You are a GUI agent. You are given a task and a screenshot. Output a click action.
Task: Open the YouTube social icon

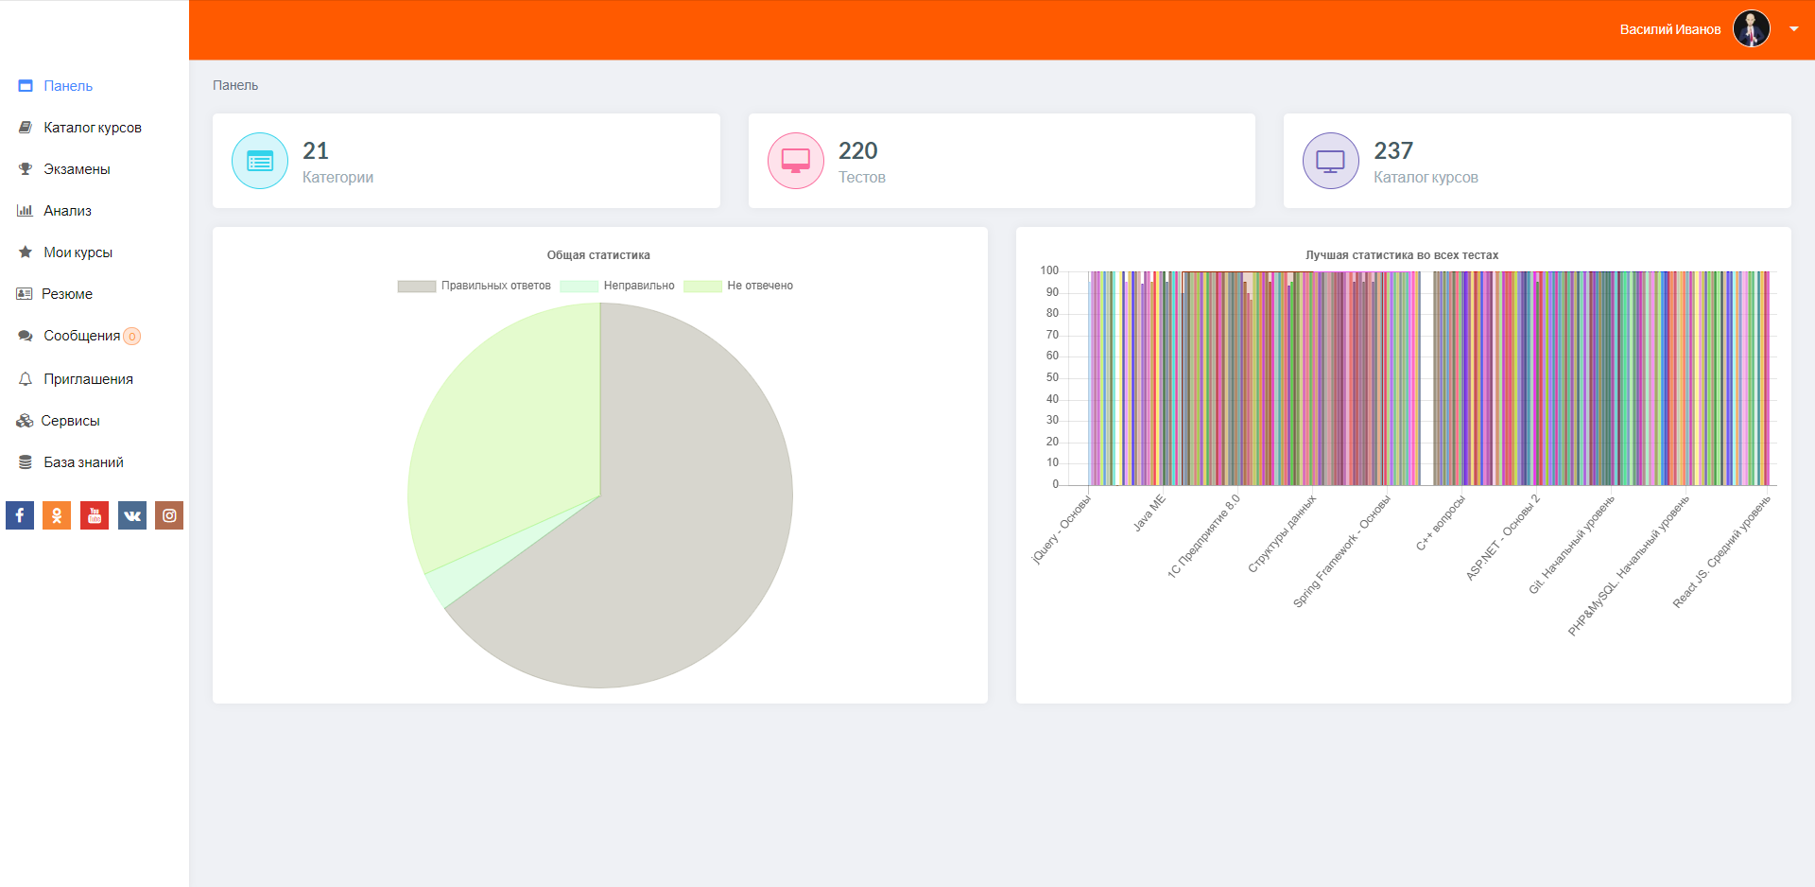(95, 515)
